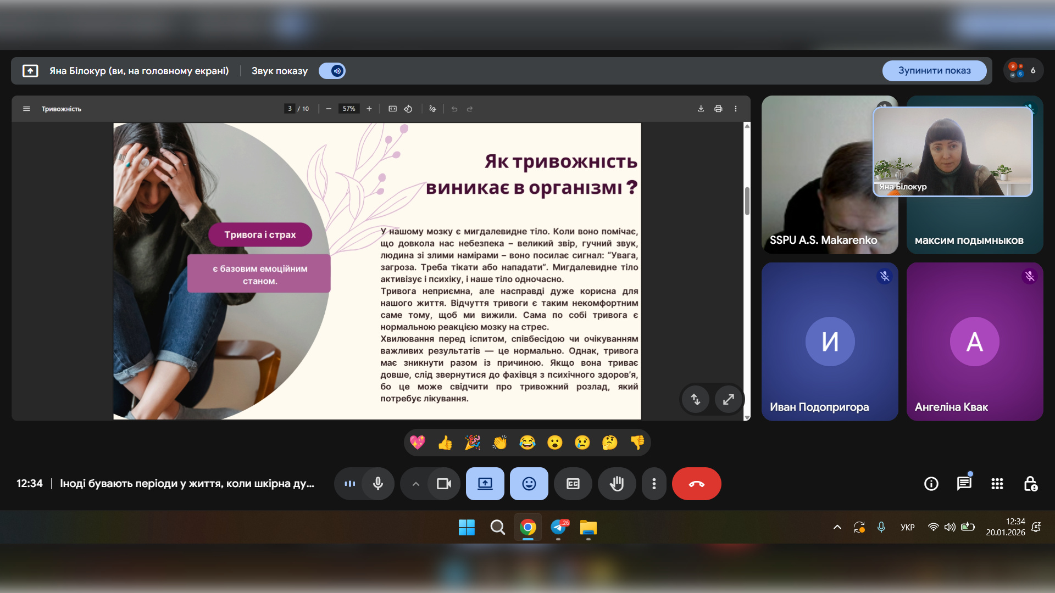Open more options three-dot call menu
Viewport: 1055px width, 593px height.
654,484
